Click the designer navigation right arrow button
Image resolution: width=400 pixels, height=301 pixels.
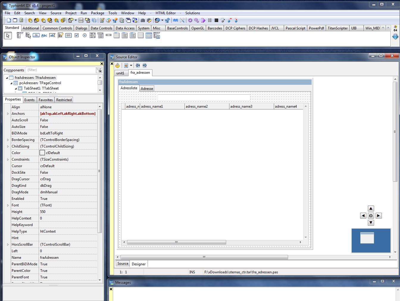coord(379,216)
